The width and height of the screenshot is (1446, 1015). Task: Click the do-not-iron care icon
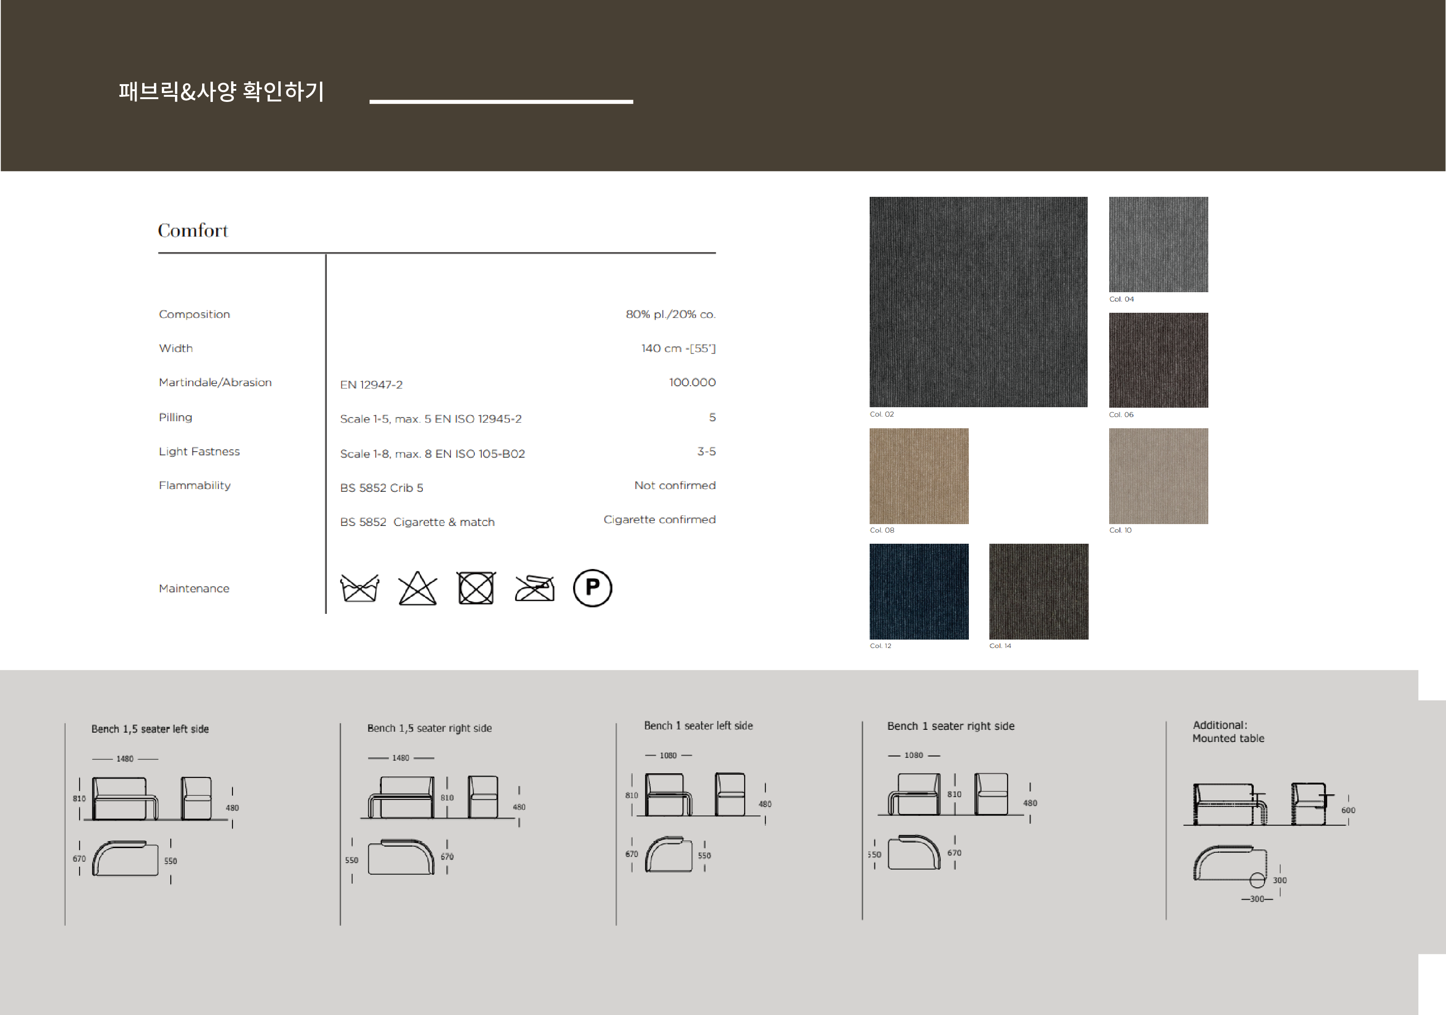(x=534, y=588)
